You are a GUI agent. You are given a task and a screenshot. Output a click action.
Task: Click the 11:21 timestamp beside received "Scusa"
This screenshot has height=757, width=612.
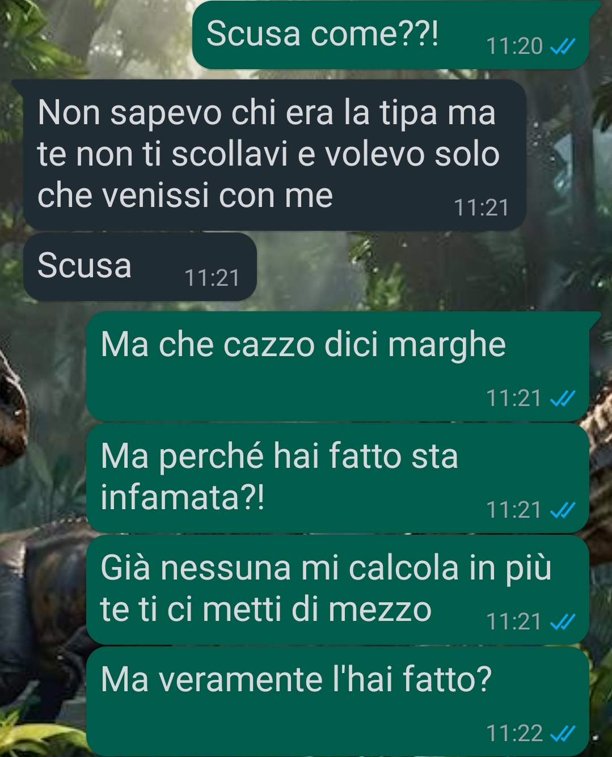click(212, 278)
